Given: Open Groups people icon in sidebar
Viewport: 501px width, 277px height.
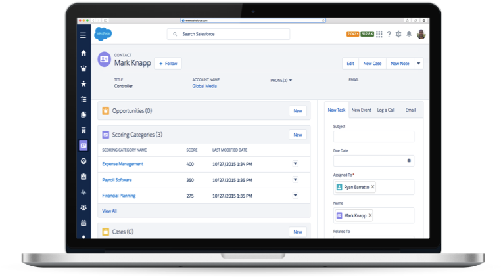Looking at the screenshot, I should [83, 207].
